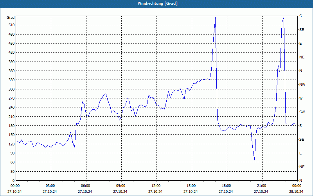The width and height of the screenshot is (313, 196).
Task: Pick the 180 degree axis label
Action: click(12, 125)
